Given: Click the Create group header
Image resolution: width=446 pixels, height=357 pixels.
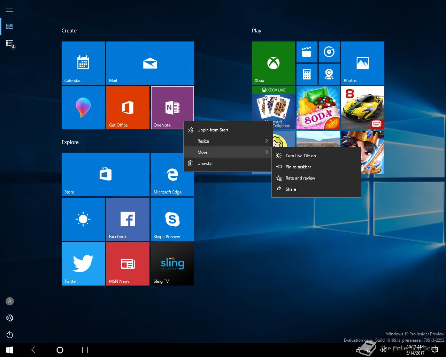Looking at the screenshot, I should [x=69, y=31].
